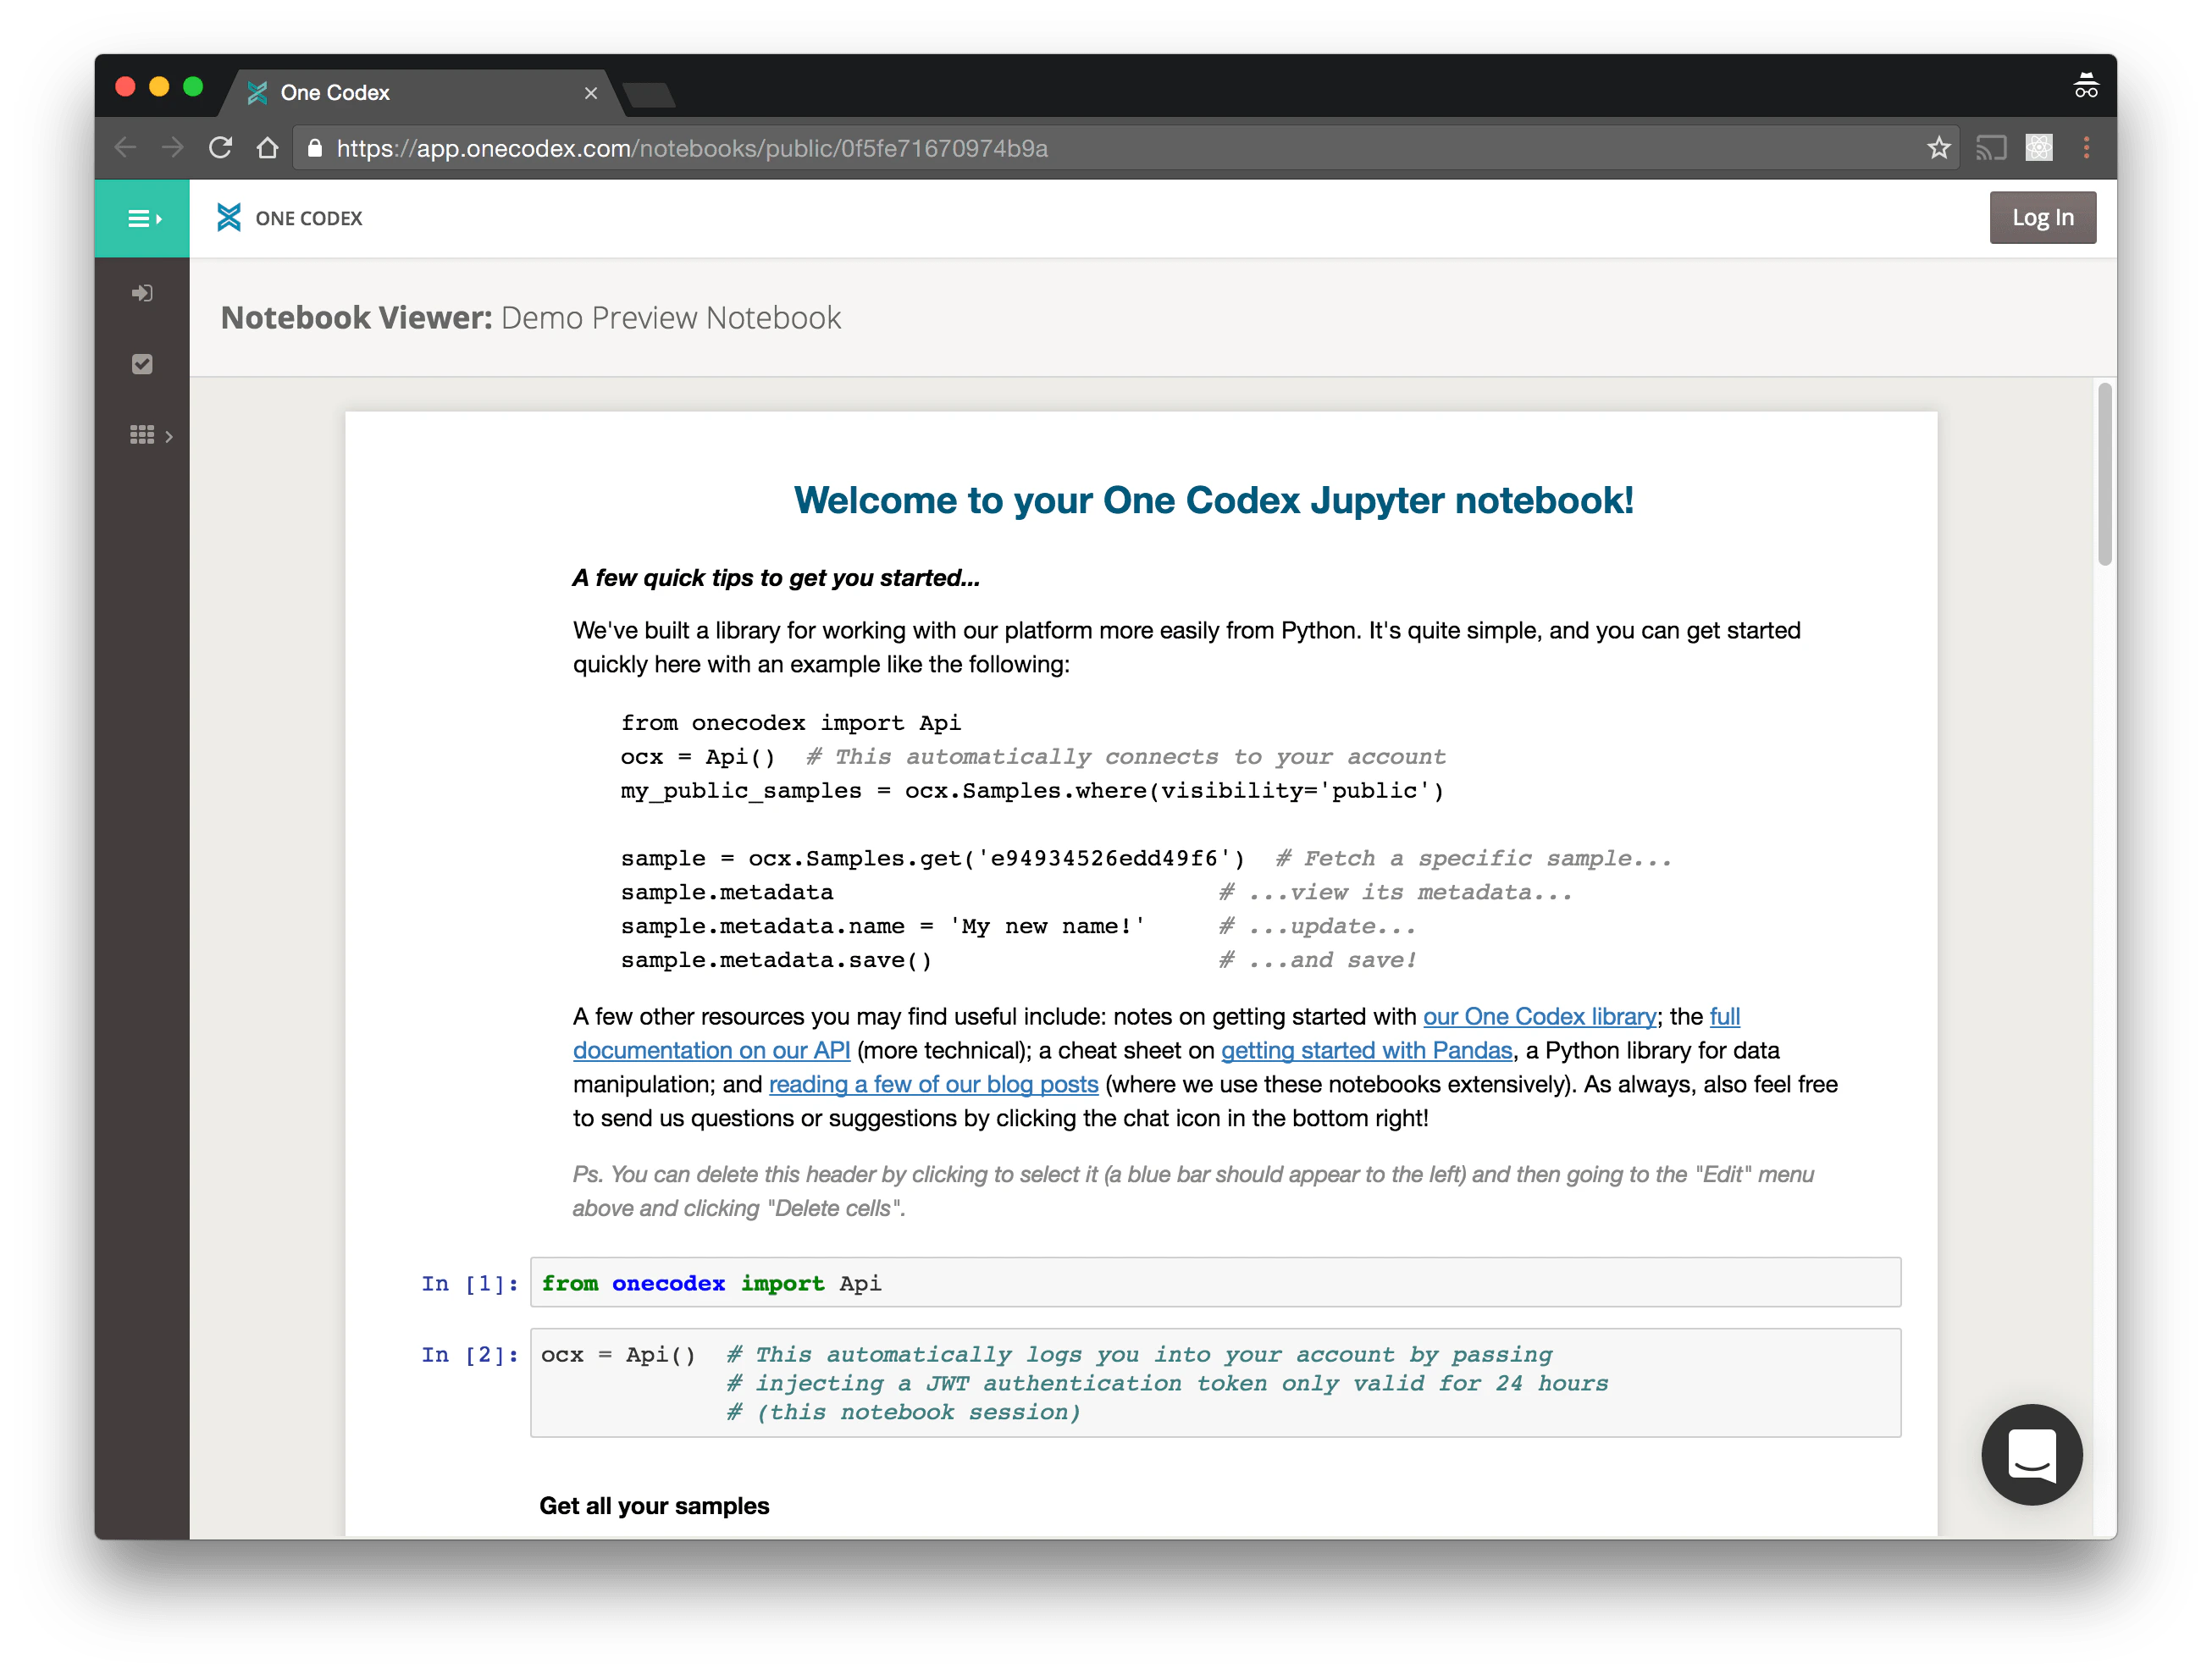Open the sign-in icon in sidebar

[x=142, y=293]
